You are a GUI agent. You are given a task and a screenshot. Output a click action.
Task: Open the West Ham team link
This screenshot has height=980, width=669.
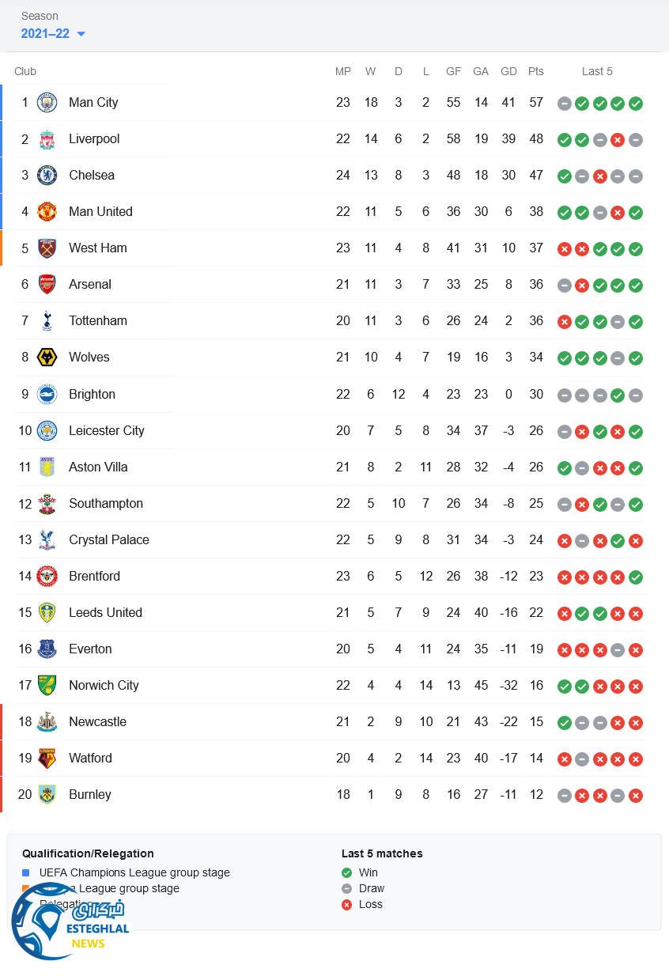(x=97, y=248)
